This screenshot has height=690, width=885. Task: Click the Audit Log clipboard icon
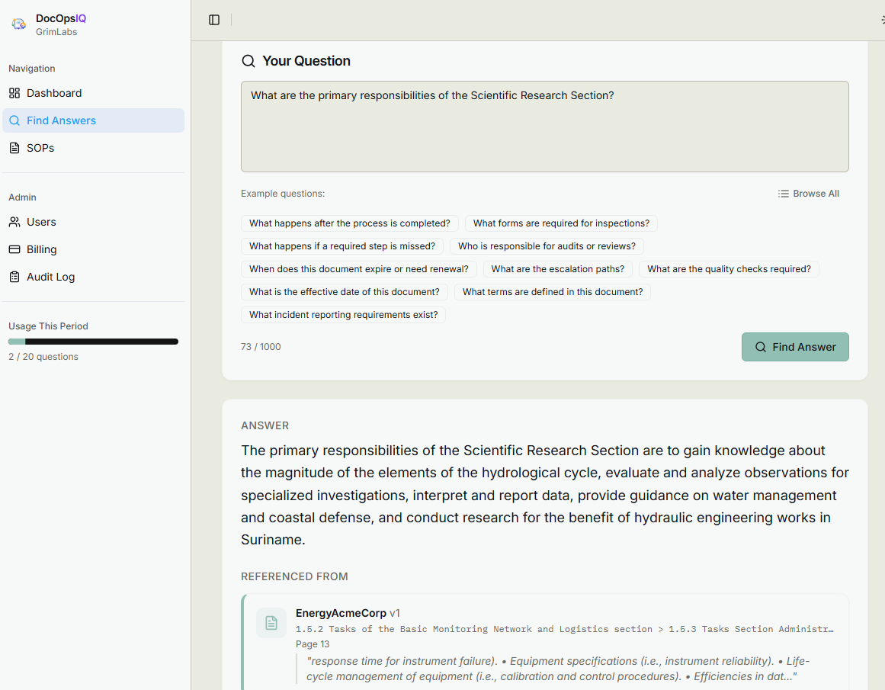pos(14,277)
